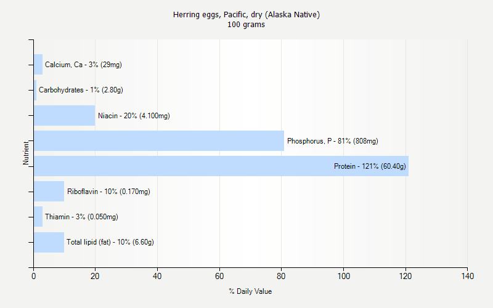Select the Total lipid (fat) bar
493x308 pixels.
[x=49, y=242]
